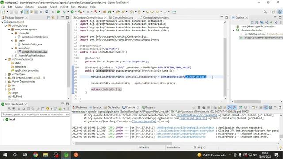Click editor vertical scrollbar thumb
Image resolution: width=283 pixels, height=159 pixels.
pos(225,67)
